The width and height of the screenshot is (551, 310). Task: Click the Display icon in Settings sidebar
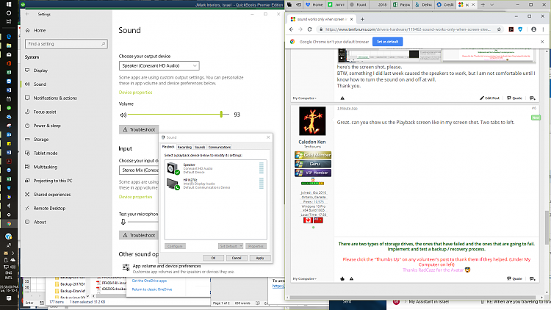point(26,71)
